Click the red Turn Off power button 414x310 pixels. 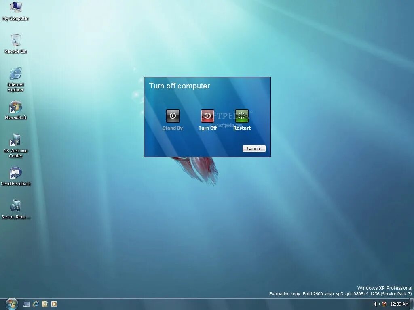coord(207,116)
